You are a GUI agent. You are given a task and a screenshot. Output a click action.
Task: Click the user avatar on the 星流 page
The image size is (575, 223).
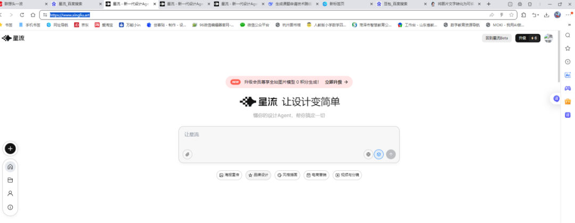point(548,38)
